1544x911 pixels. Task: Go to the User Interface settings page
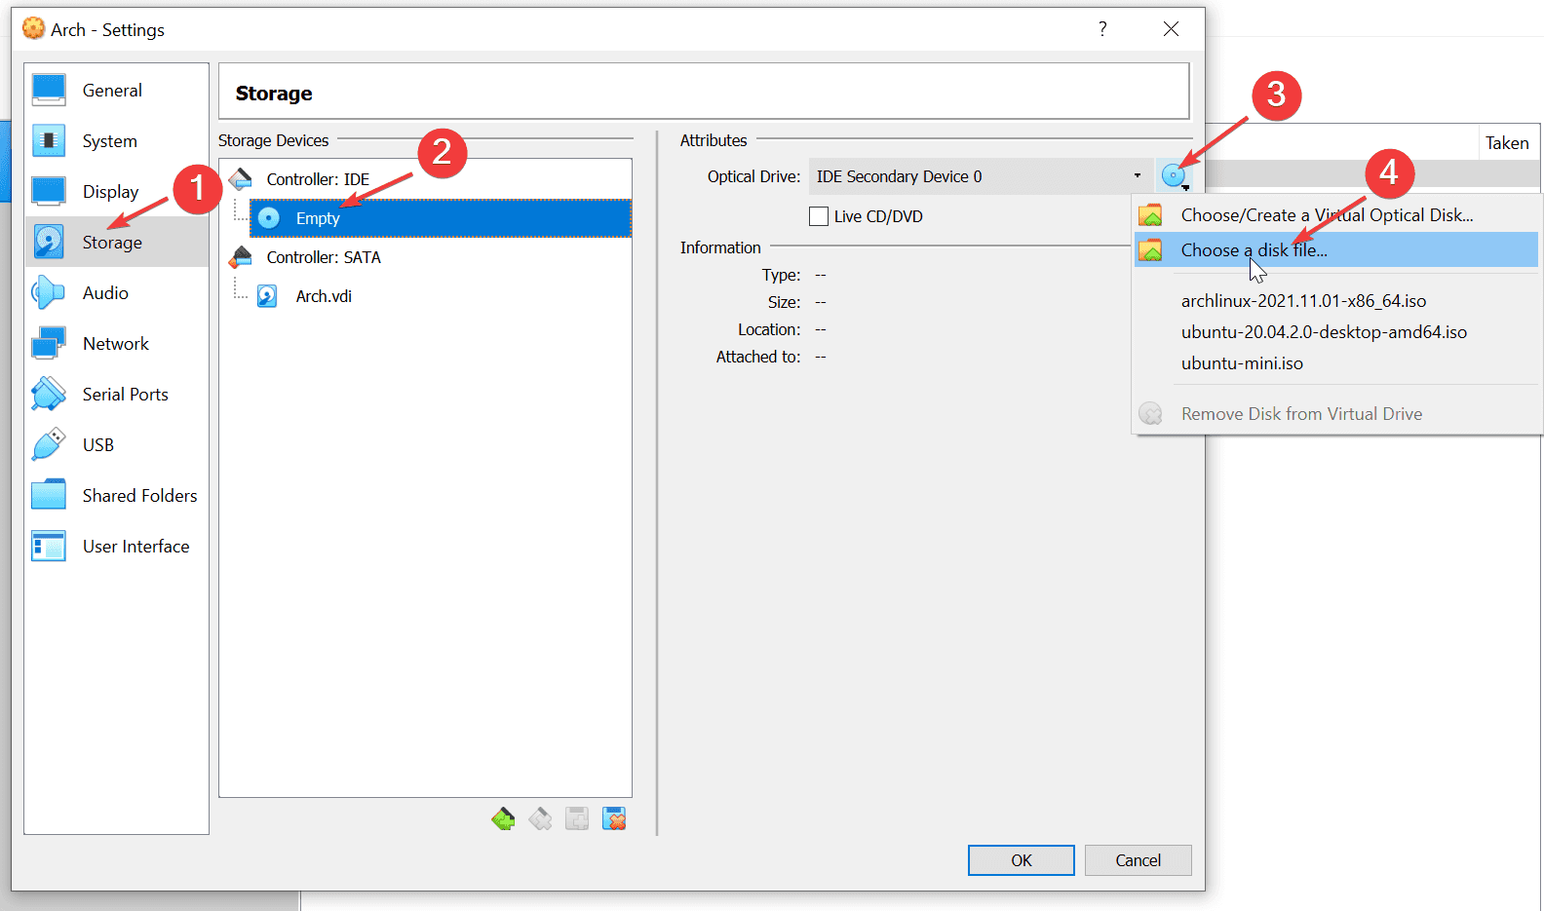116,546
